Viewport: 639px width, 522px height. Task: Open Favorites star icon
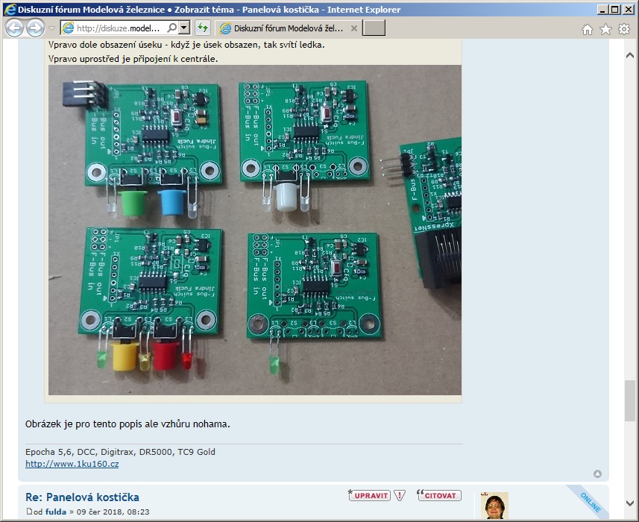pyautogui.click(x=605, y=29)
